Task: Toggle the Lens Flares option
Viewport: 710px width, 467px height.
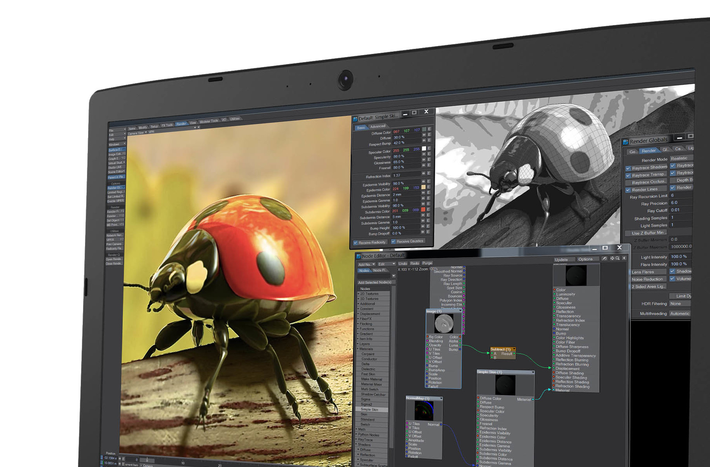Action: click(649, 272)
